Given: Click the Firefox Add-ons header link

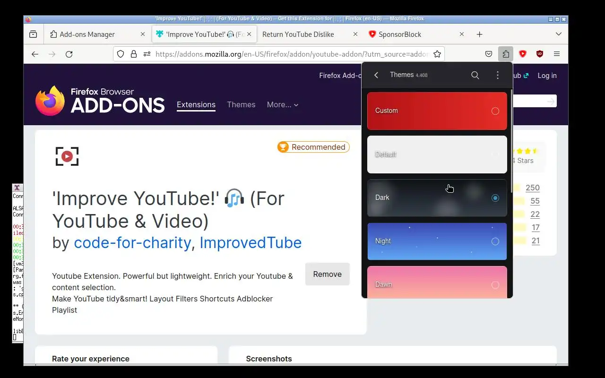Looking at the screenshot, I should coord(340,76).
